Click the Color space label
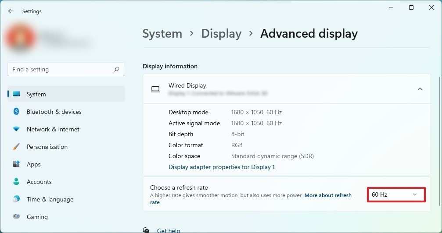This screenshot has width=442, height=233. tap(184, 156)
